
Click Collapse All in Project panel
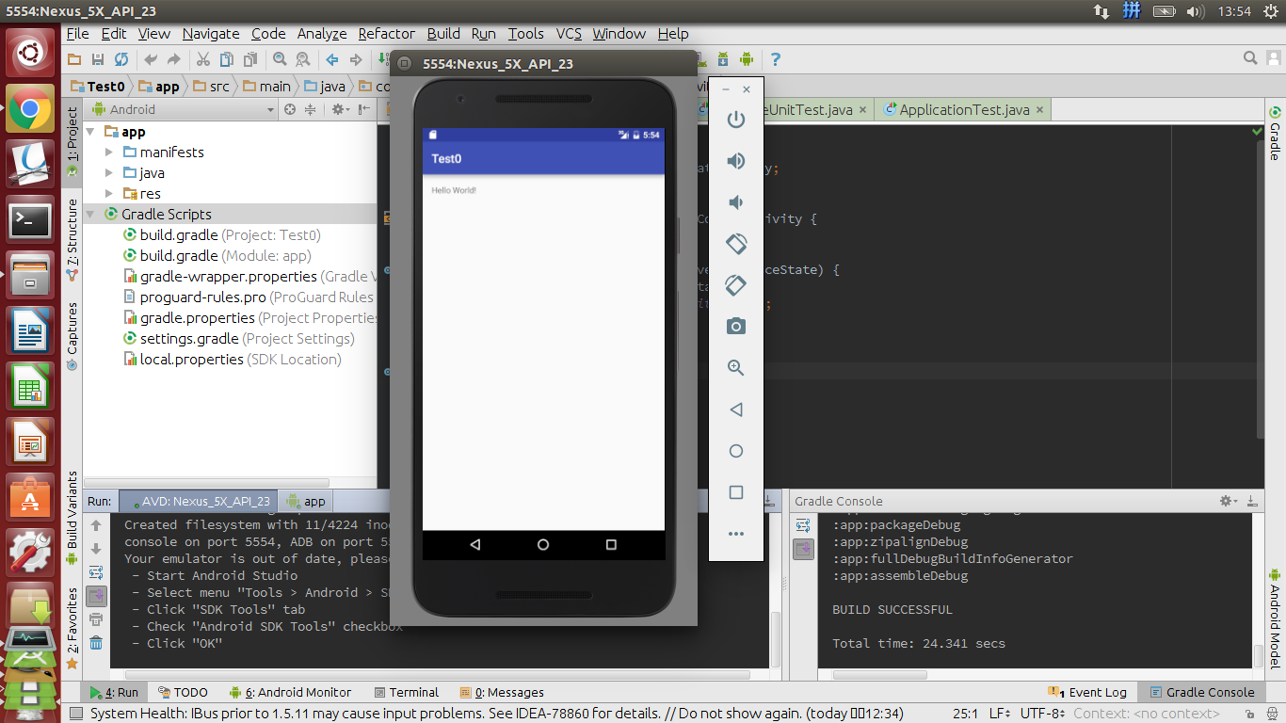[311, 110]
